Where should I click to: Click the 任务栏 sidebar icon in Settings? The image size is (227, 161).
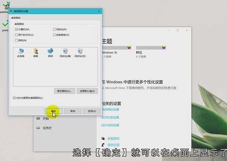(x=38, y=128)
